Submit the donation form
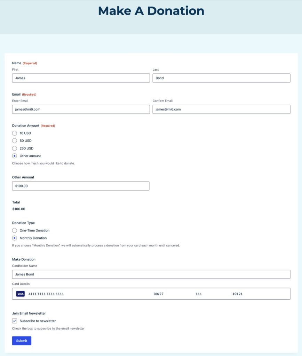This screenshot has width=302, height=356. 22,341
